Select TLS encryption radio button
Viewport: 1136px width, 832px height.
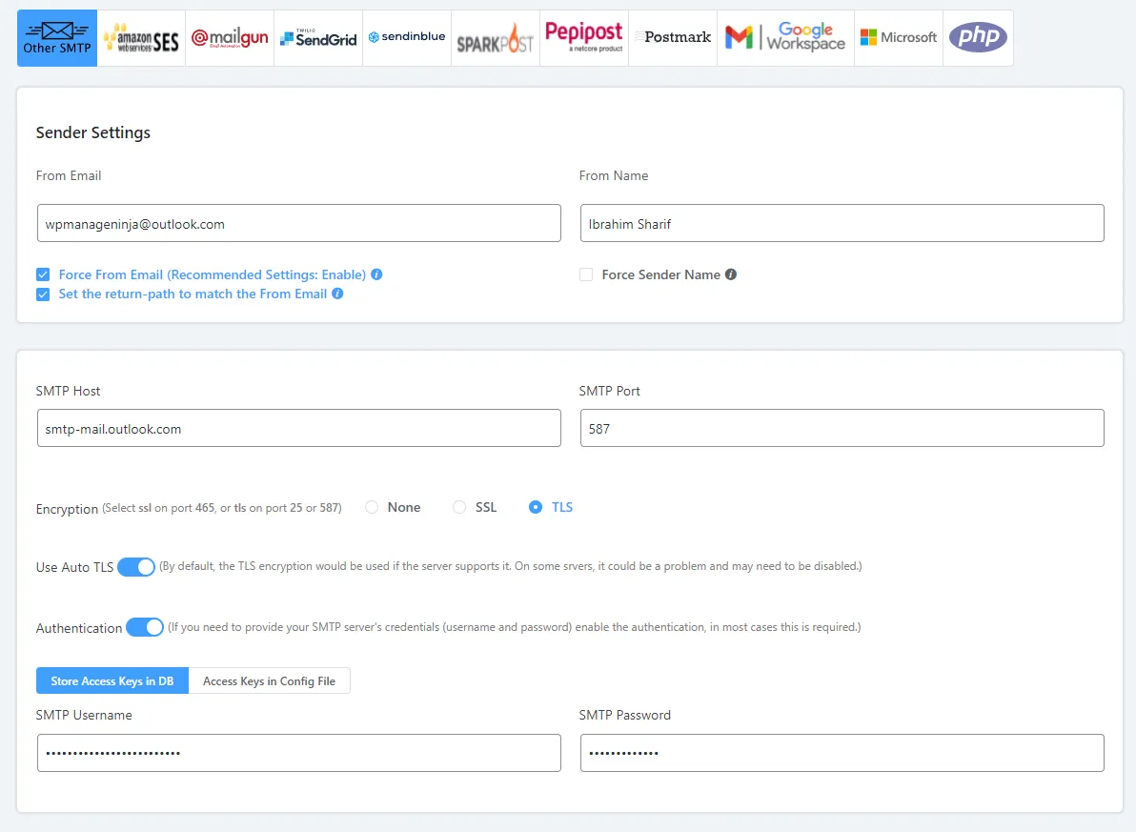pos(536,507)
